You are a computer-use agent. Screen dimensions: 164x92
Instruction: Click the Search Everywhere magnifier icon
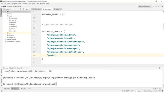(x=162, y=6)
